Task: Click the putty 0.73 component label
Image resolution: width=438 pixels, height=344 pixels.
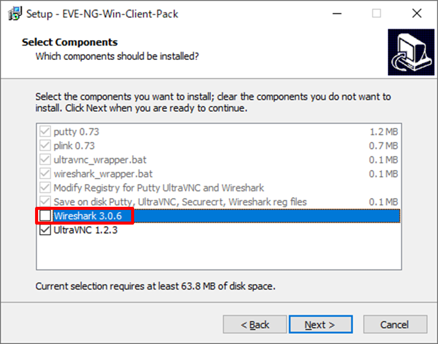Action: tap(76, 132)
